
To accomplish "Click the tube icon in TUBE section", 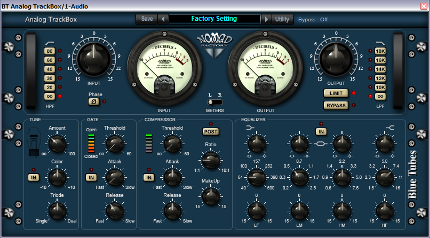I will coord(34,144).
